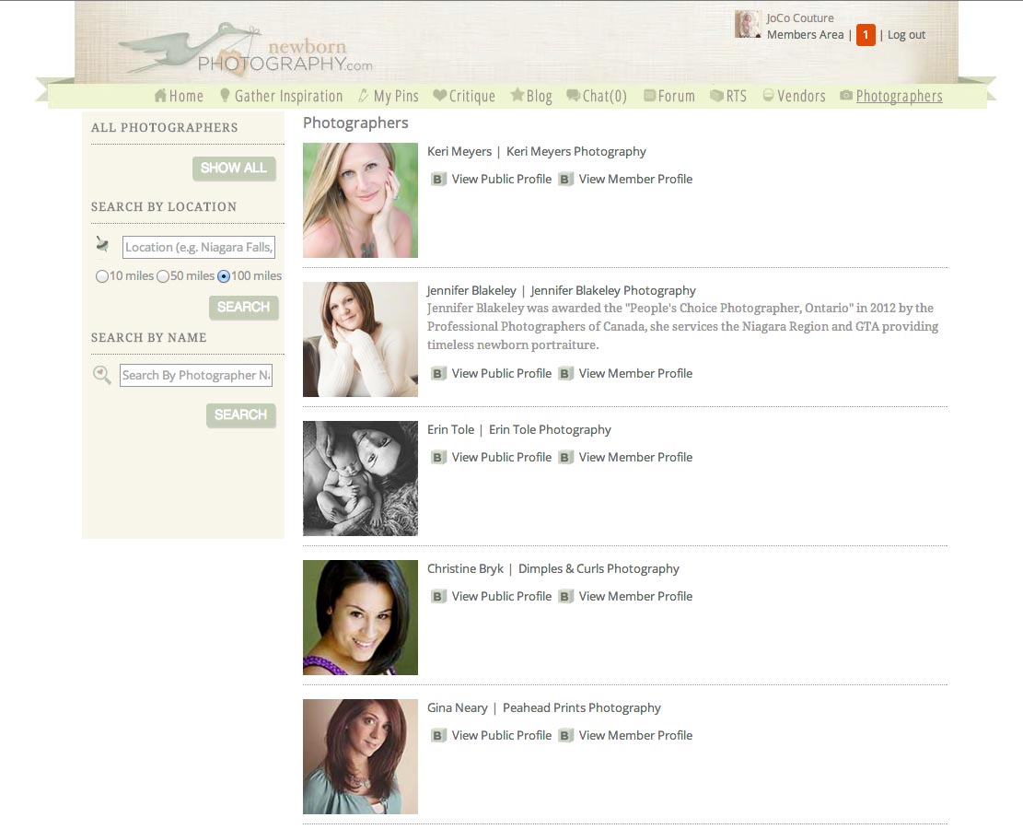Screen dimensions: 1023x829
Task: Click the magnifier icon beside name search
Action: click(x=102, y=374)
